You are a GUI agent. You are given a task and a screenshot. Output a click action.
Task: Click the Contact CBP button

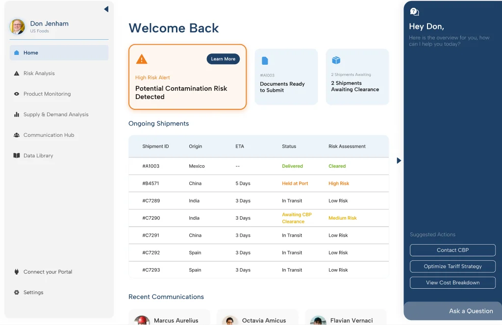452,250
